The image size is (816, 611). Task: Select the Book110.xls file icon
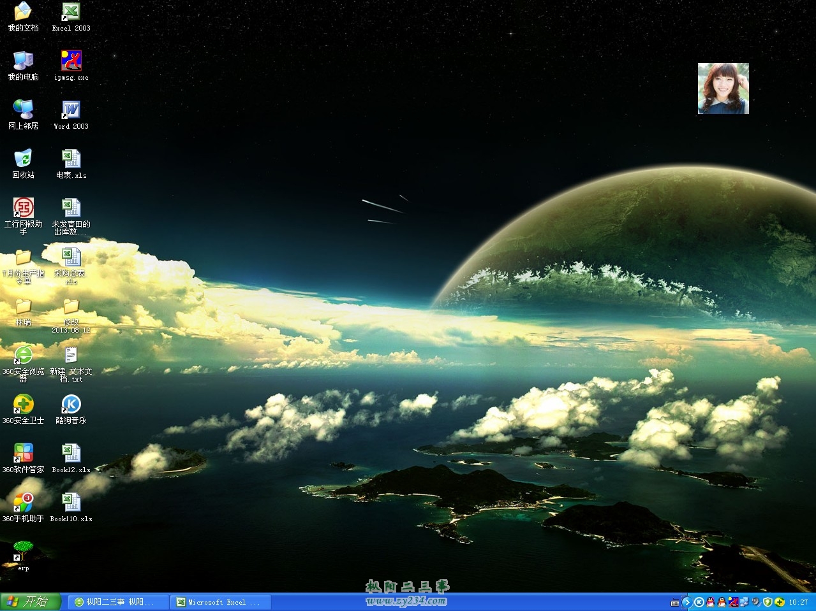pos(71,507)
